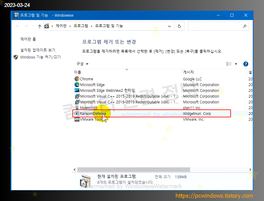Viewport: 264px width, 201px height.
Task: Open 제어판 홈 link
Action: 28,39
